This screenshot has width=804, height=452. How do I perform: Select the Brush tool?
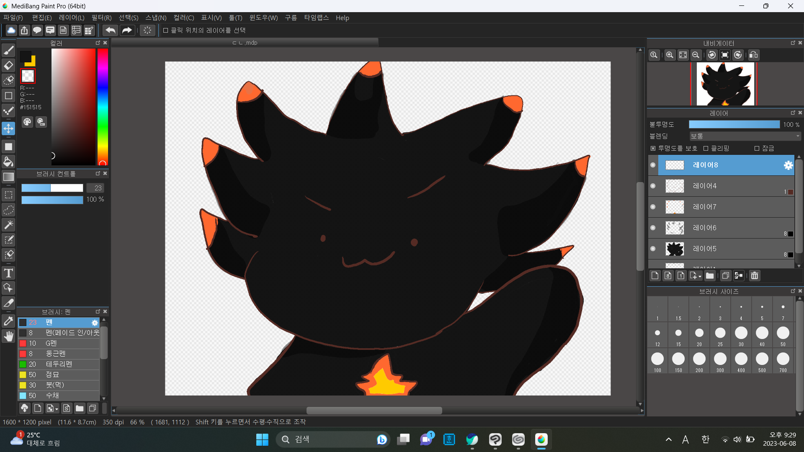8,50
